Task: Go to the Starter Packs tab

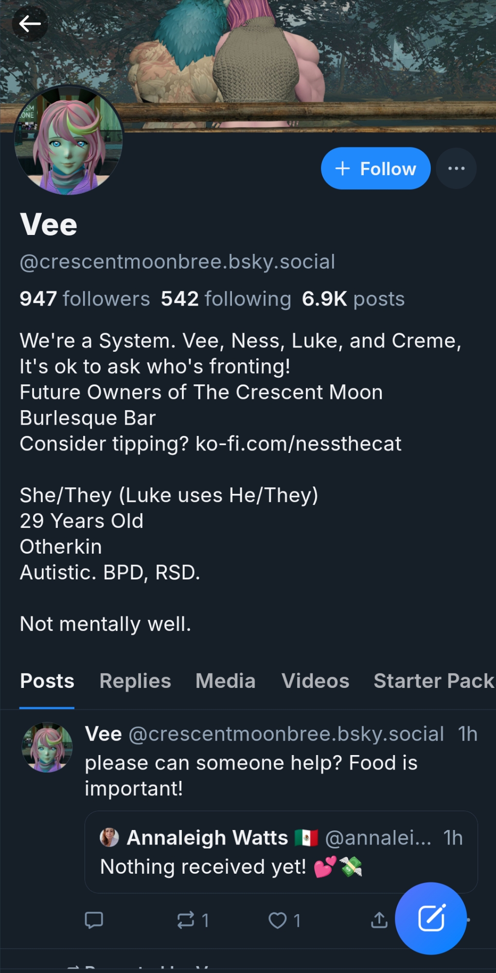Action: (434, 681)
